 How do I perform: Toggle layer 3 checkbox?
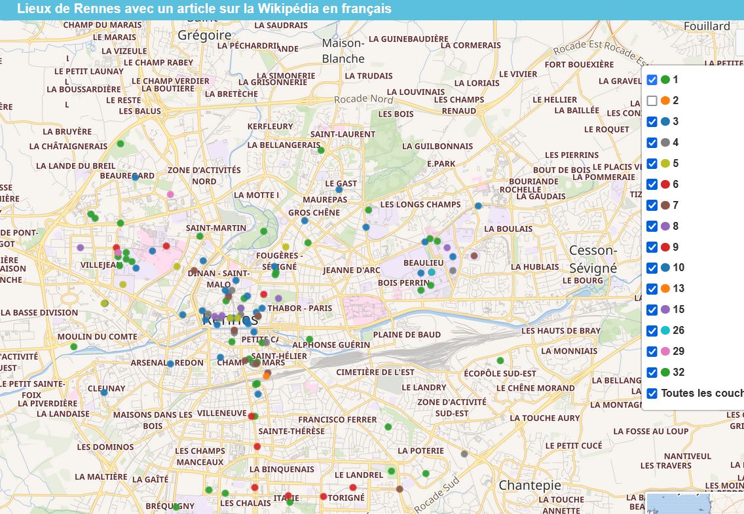pyautogui.click(x=652, y=121)
